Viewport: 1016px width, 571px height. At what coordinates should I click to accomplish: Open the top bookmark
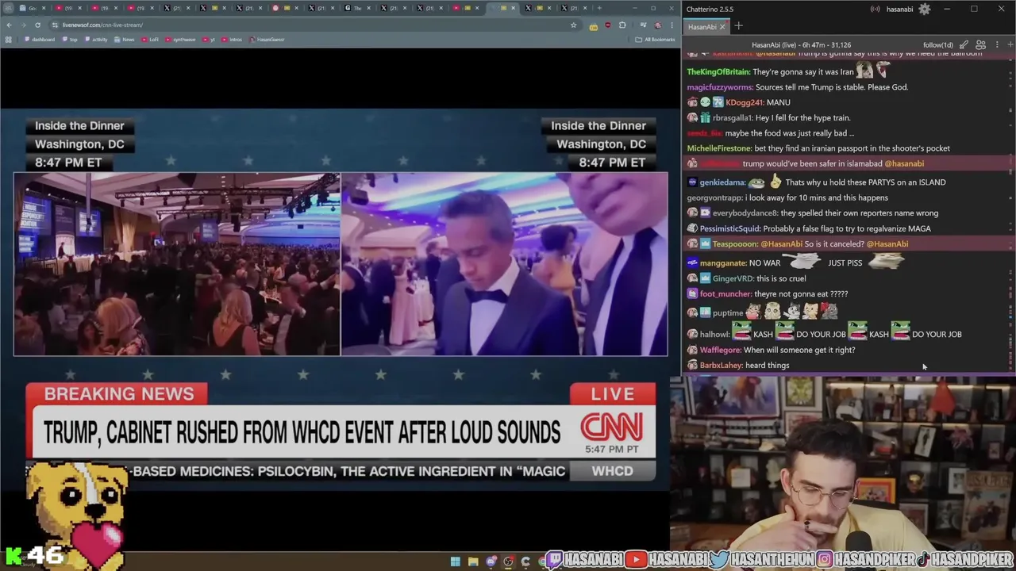coord(71,40)
